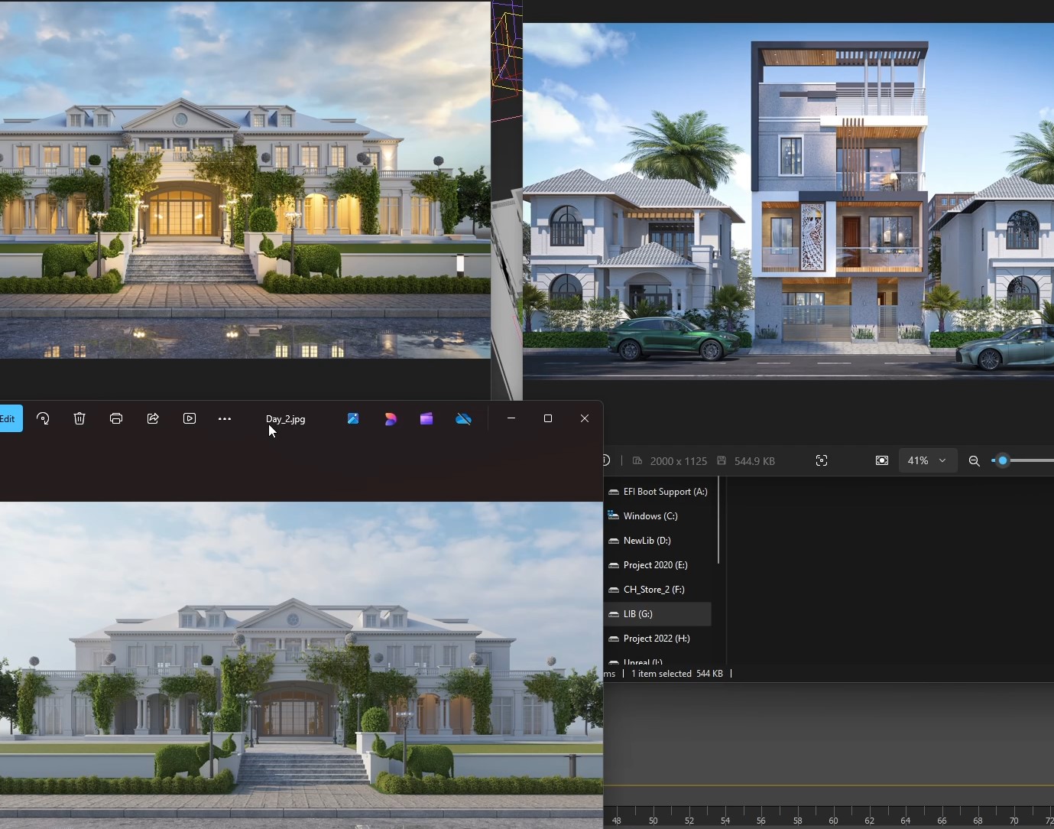
Task: Open CH_Store_2 (F:) drive
Action: (653, 590)
